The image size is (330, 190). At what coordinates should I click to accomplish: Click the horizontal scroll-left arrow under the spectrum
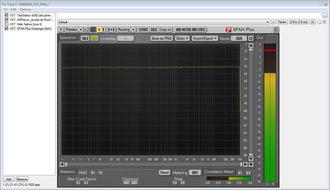[x=62, y=164]
